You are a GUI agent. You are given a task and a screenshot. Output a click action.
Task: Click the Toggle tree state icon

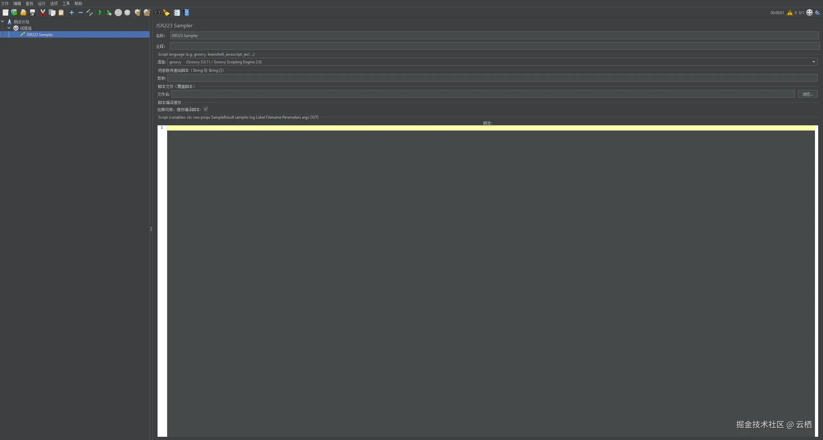click(90, 13)
